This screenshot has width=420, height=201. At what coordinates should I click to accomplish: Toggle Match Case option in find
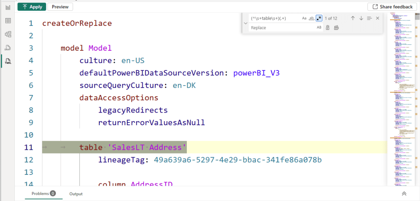click(304, 18)
